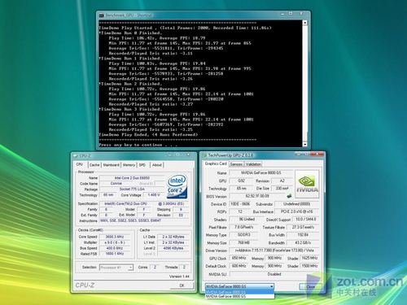Click the Texture Fillrate field in GPU-Z
This screenshot has height=305, width=407.
[303, 227]
